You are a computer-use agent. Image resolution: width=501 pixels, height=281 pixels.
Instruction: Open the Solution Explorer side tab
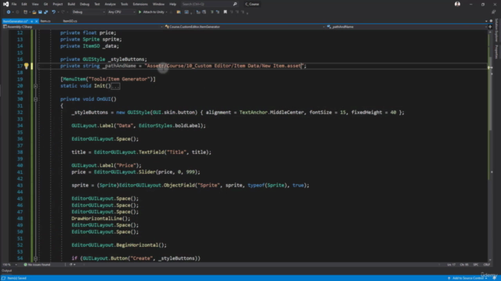point(496,30)
